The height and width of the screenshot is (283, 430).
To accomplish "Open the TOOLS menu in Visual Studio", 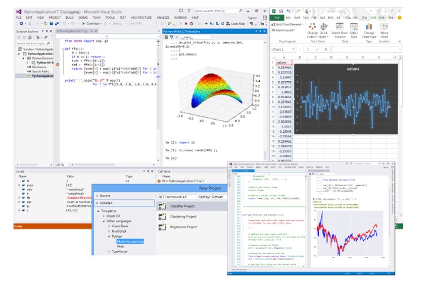I will [110, 18].
